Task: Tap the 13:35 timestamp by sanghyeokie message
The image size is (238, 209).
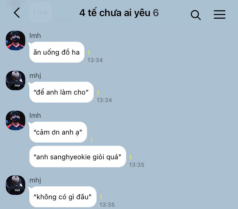Action: [137, 165]
